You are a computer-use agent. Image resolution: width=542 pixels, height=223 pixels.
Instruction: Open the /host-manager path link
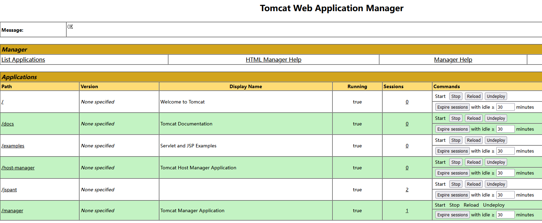pos(18,168)
